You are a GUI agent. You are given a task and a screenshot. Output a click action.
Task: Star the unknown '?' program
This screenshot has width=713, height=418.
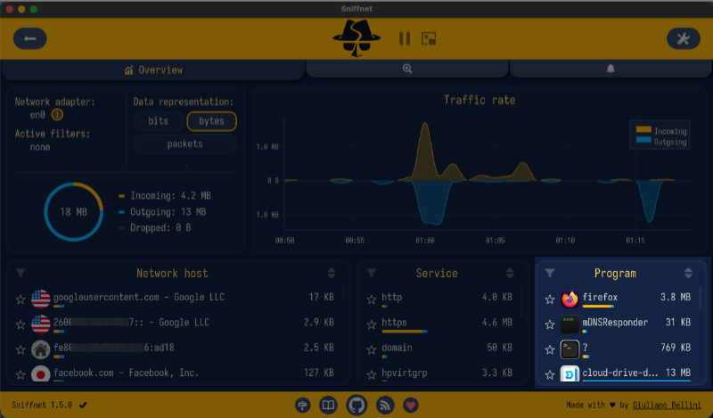click(550, 349)
